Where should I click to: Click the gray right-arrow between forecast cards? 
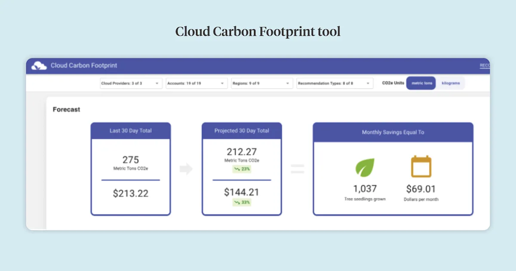[186, 169]
